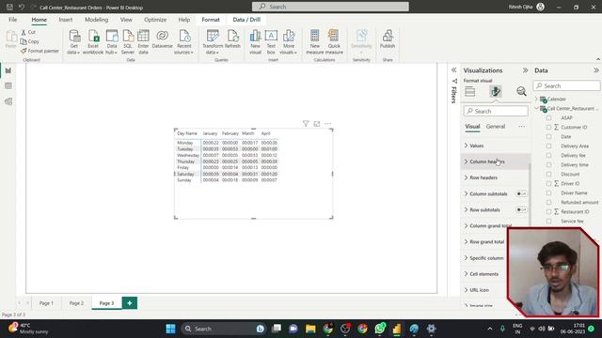Collapse the Data pane
602x338 pixels.
pyautogui.click(x=595, y=70)
